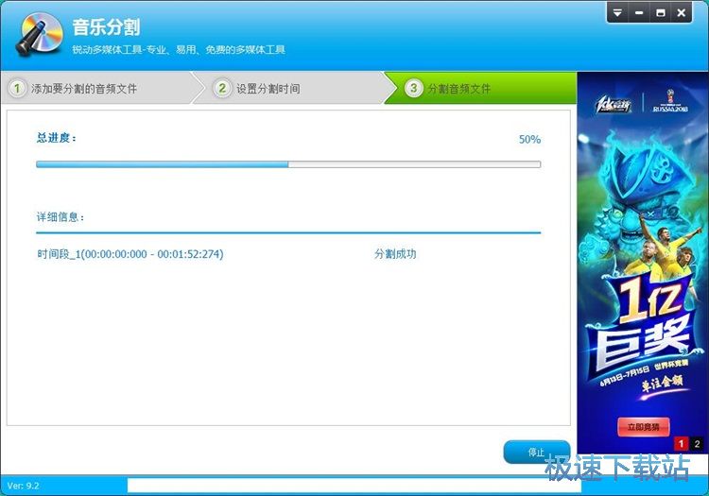Click the 1亿巨奖 ad banner image

[643, 263]
